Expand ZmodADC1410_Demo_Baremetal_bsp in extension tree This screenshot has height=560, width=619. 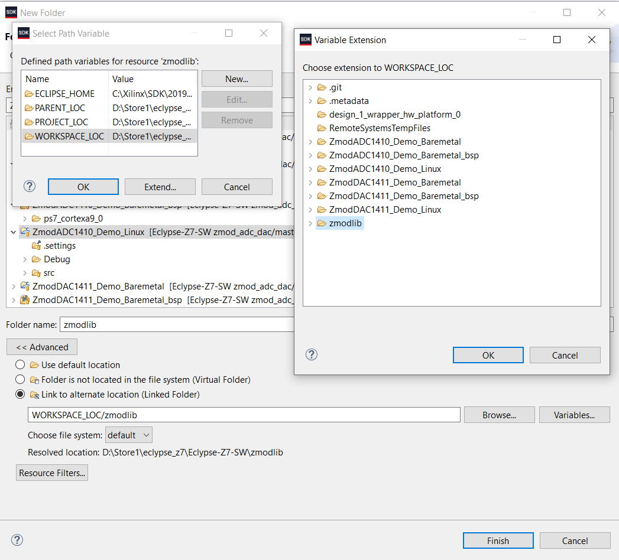[x=310, y=155]
